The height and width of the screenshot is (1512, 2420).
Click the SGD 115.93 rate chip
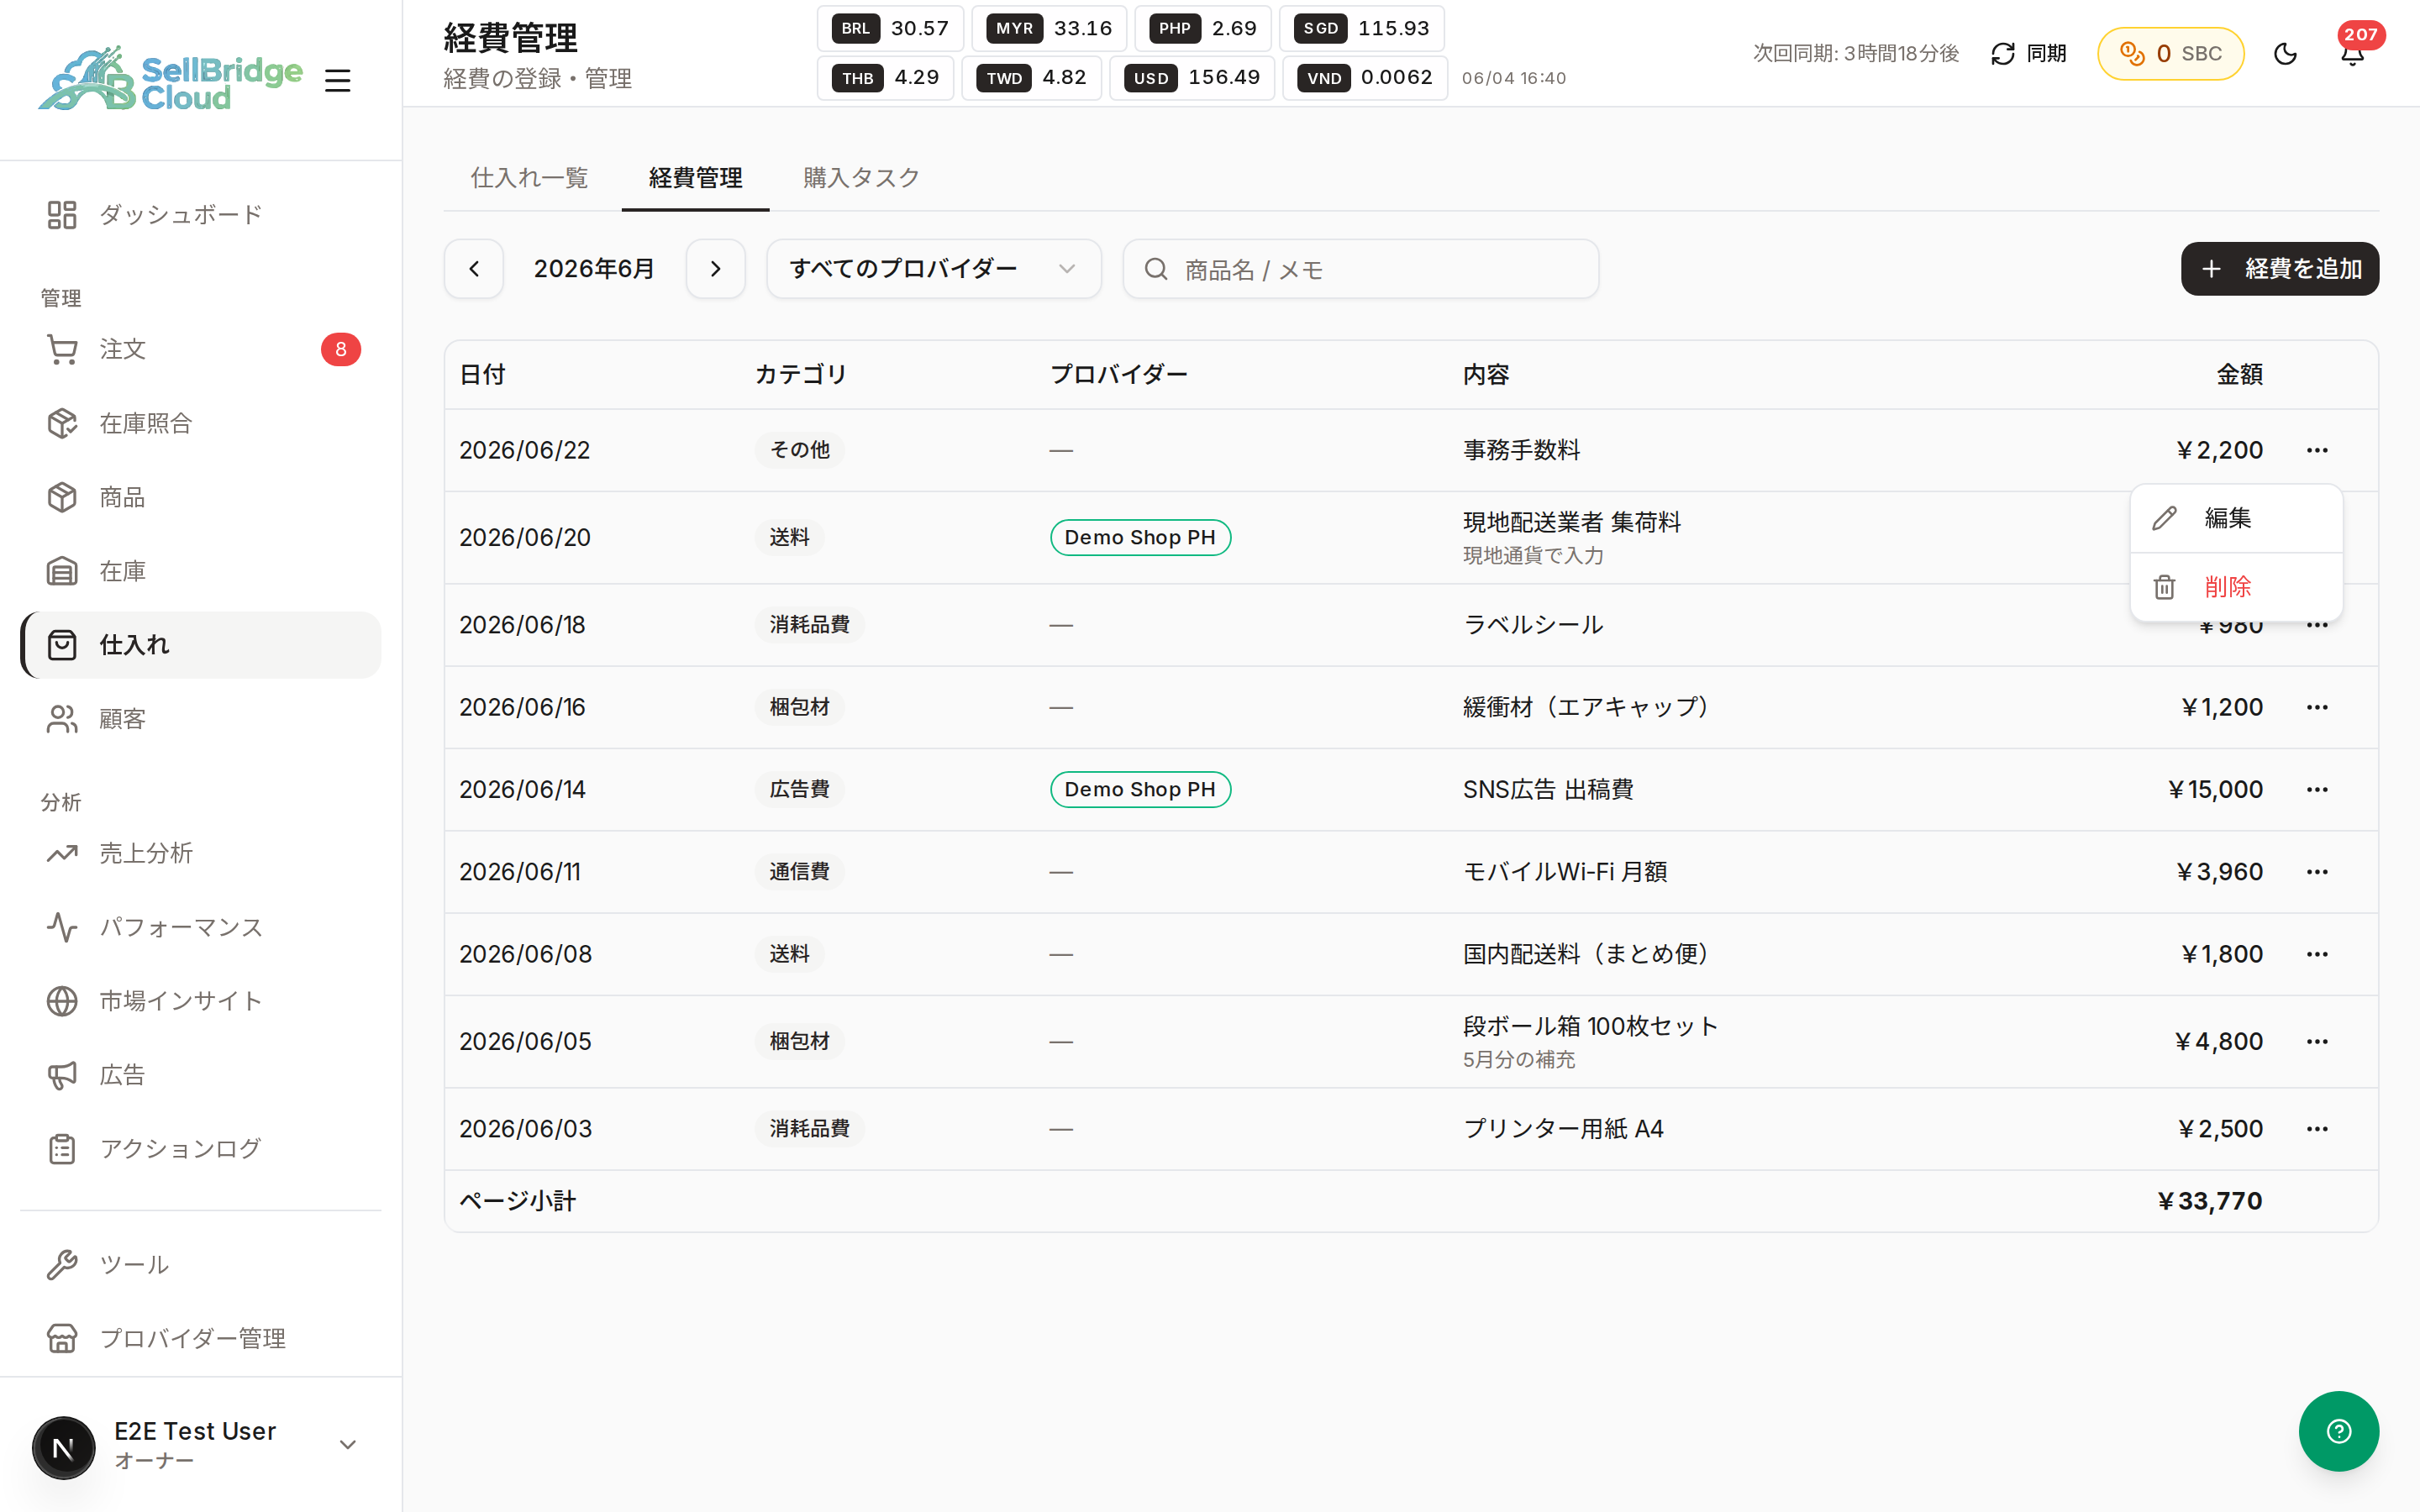(x=1362, y=28)
